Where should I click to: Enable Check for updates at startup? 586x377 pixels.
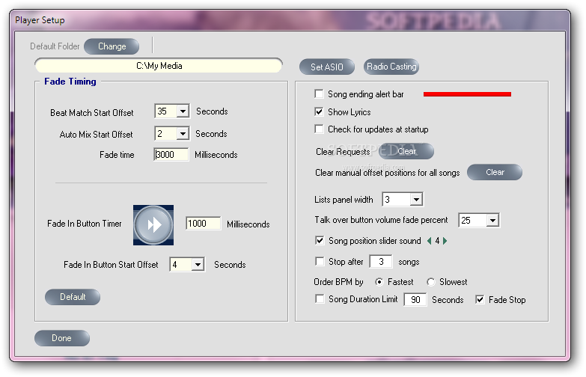[319, 129]
